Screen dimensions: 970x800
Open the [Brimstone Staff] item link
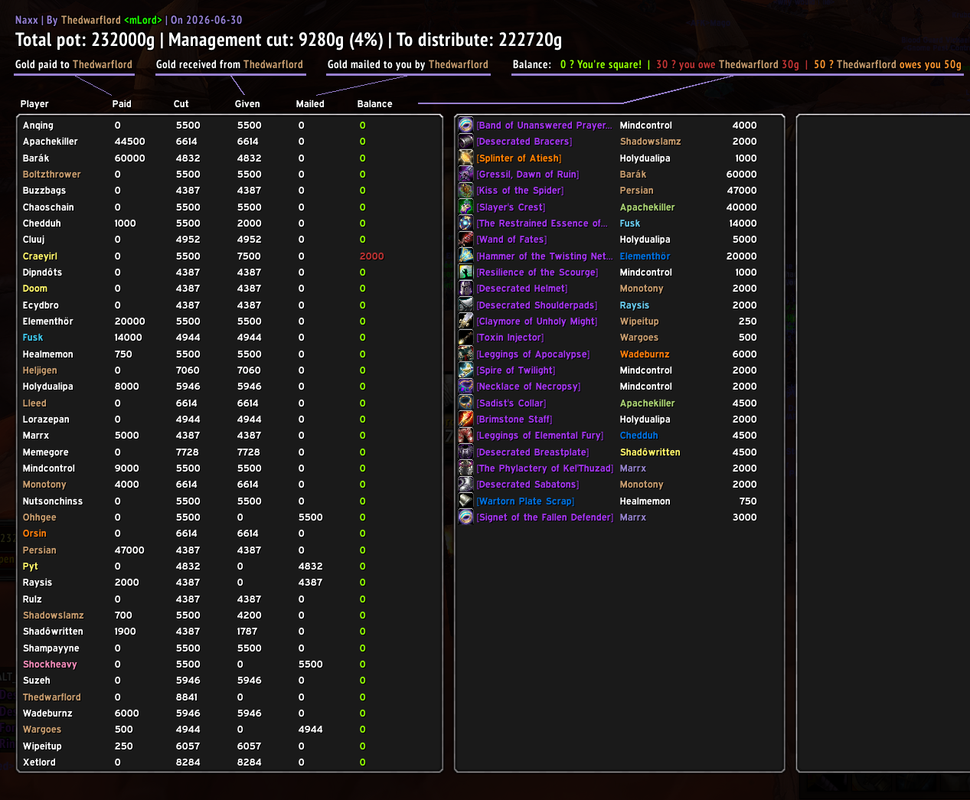(514, 420)
